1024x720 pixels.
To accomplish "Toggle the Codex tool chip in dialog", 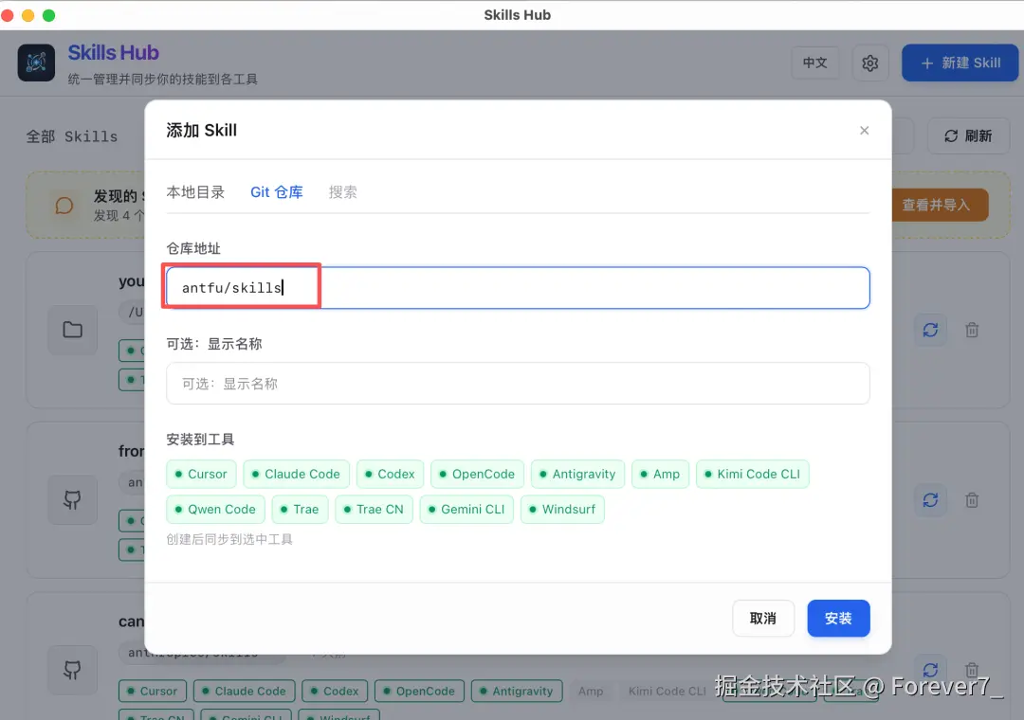I will coord(390,474).
